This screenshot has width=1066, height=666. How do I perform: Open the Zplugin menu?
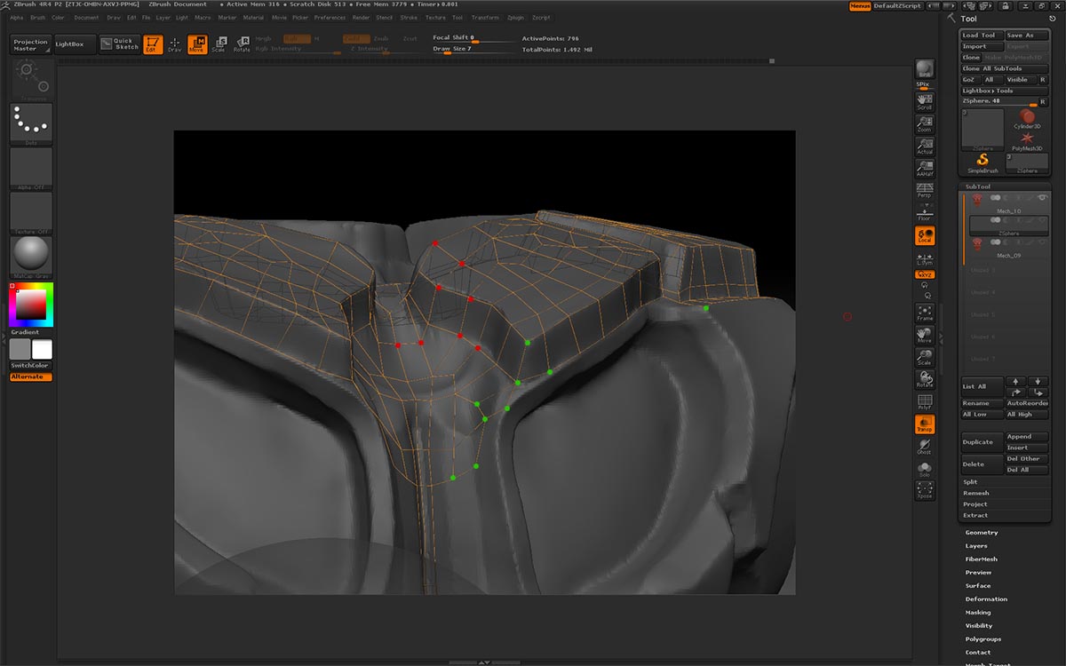[x=515, y=18]
